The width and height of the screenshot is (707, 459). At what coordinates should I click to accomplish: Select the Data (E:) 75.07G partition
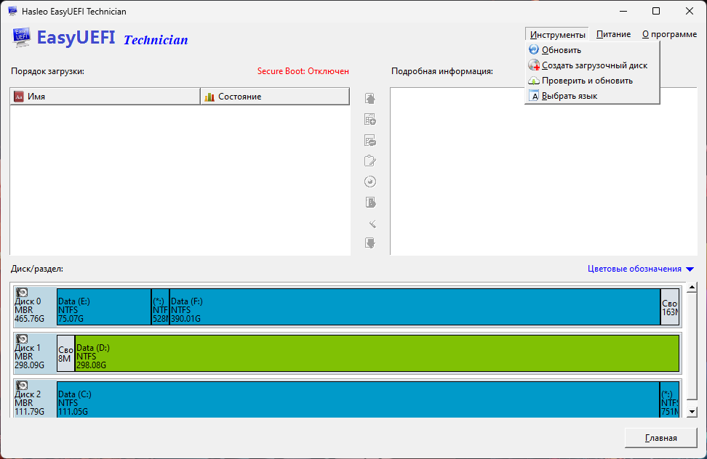click(104, 307)
